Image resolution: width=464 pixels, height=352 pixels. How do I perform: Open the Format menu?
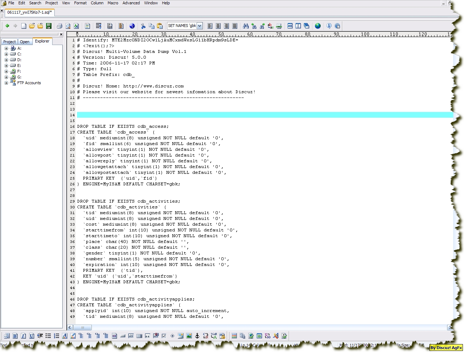(80, 3)
